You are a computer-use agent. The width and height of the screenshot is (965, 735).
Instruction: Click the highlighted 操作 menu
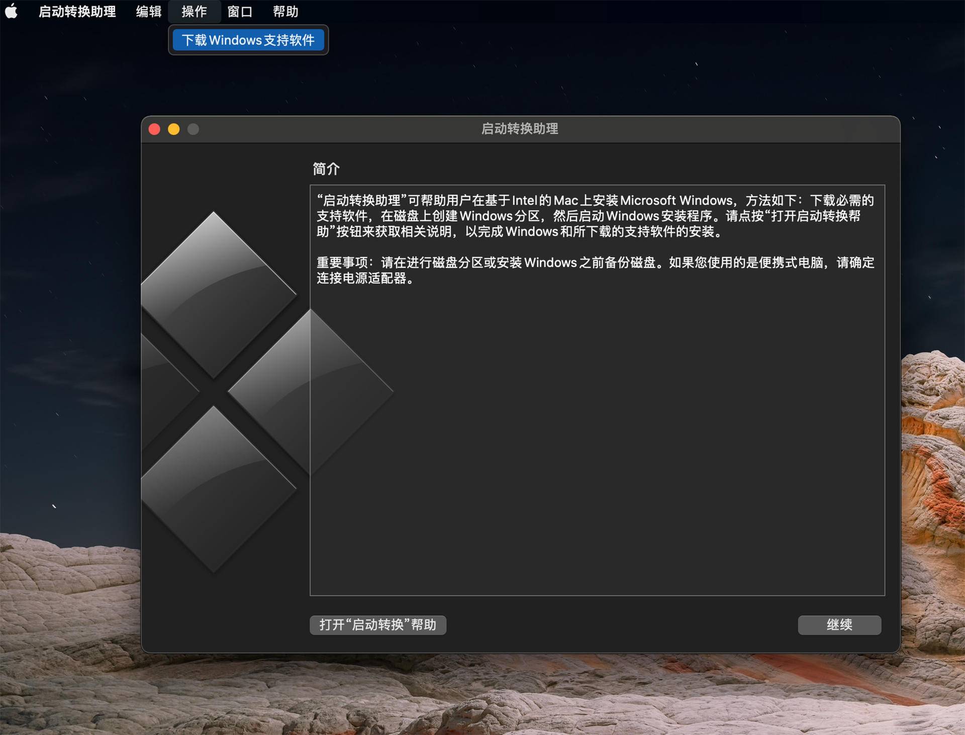click(x=194, y=11)
